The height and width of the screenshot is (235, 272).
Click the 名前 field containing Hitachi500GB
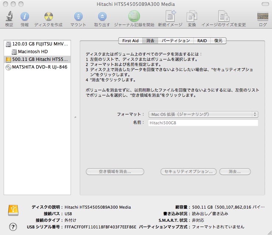[x=203, y=123]
